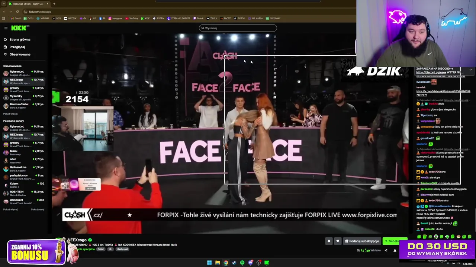Follow channel with heart icon
The height and width of the screenshot is (267, 476).
[338, 241]
